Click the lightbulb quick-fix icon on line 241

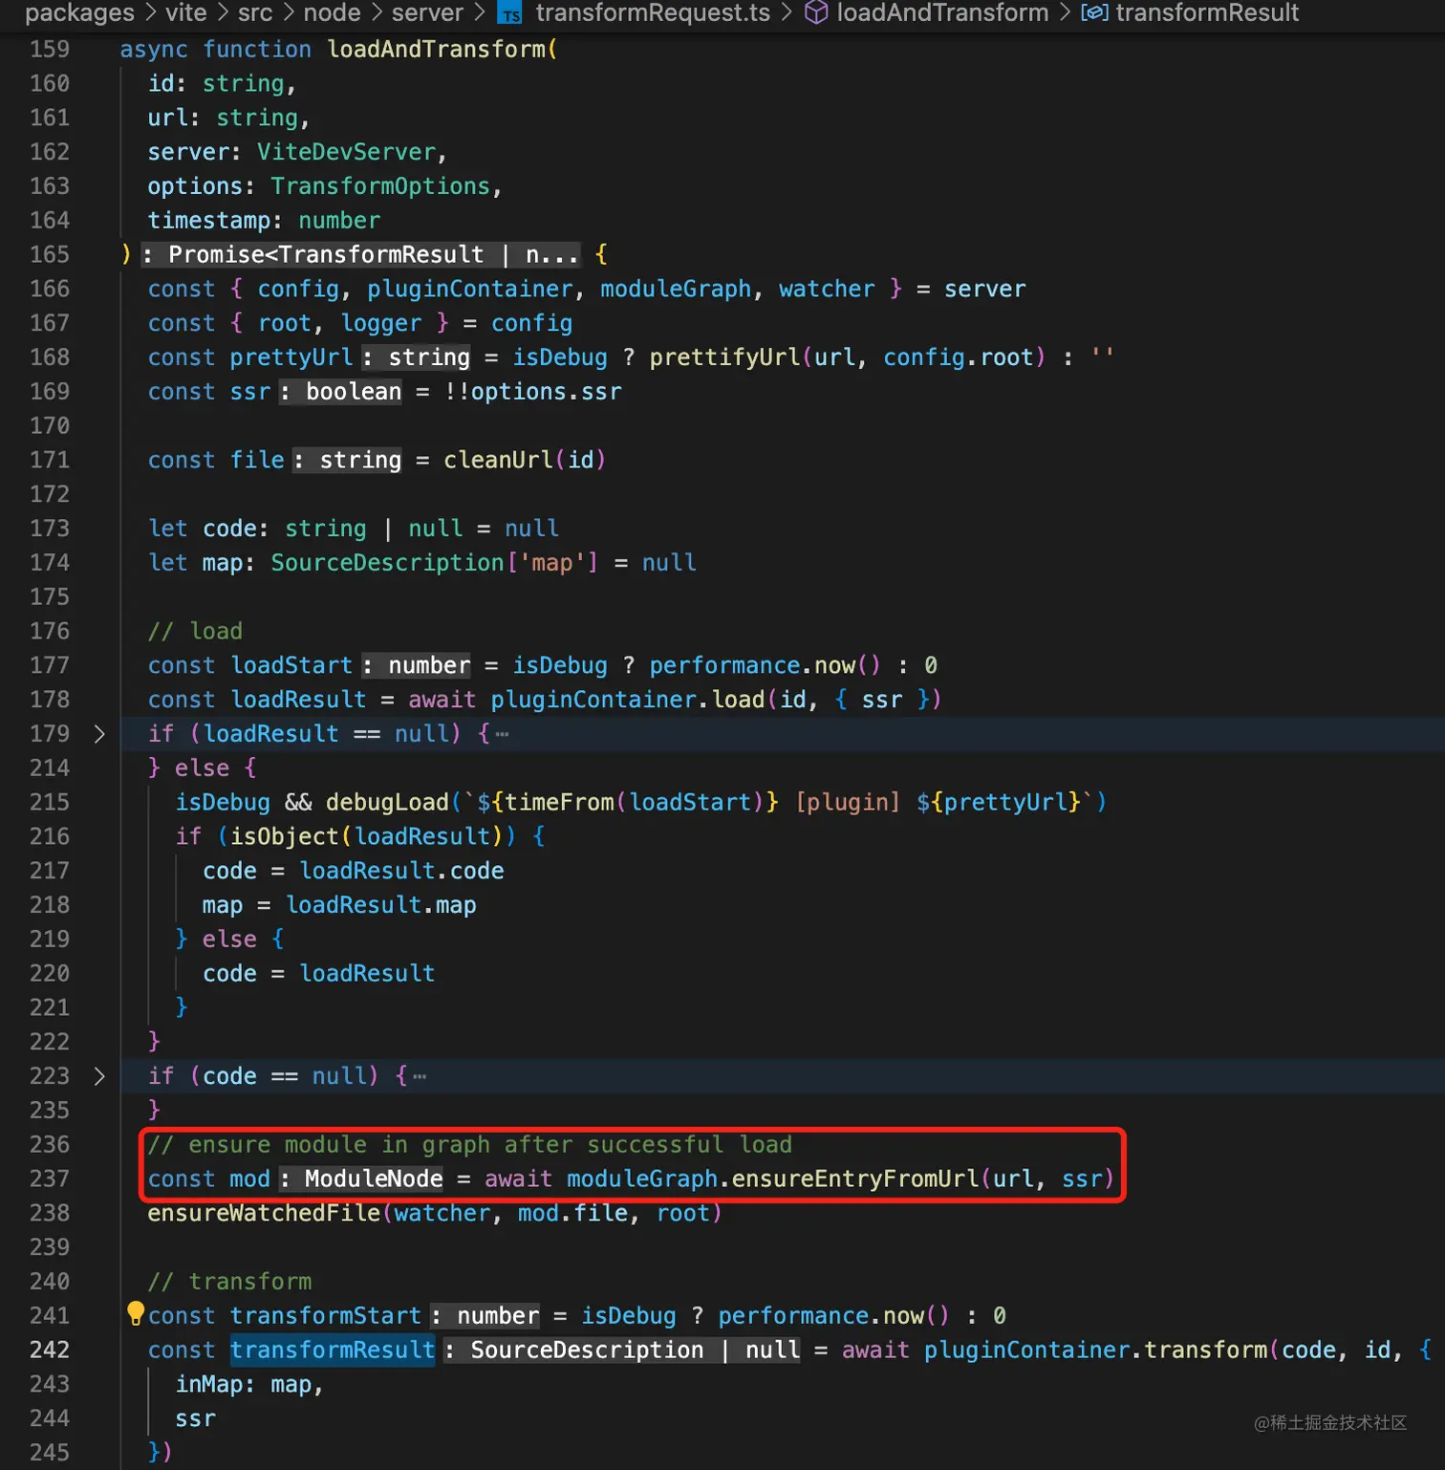coord(136,1313)
